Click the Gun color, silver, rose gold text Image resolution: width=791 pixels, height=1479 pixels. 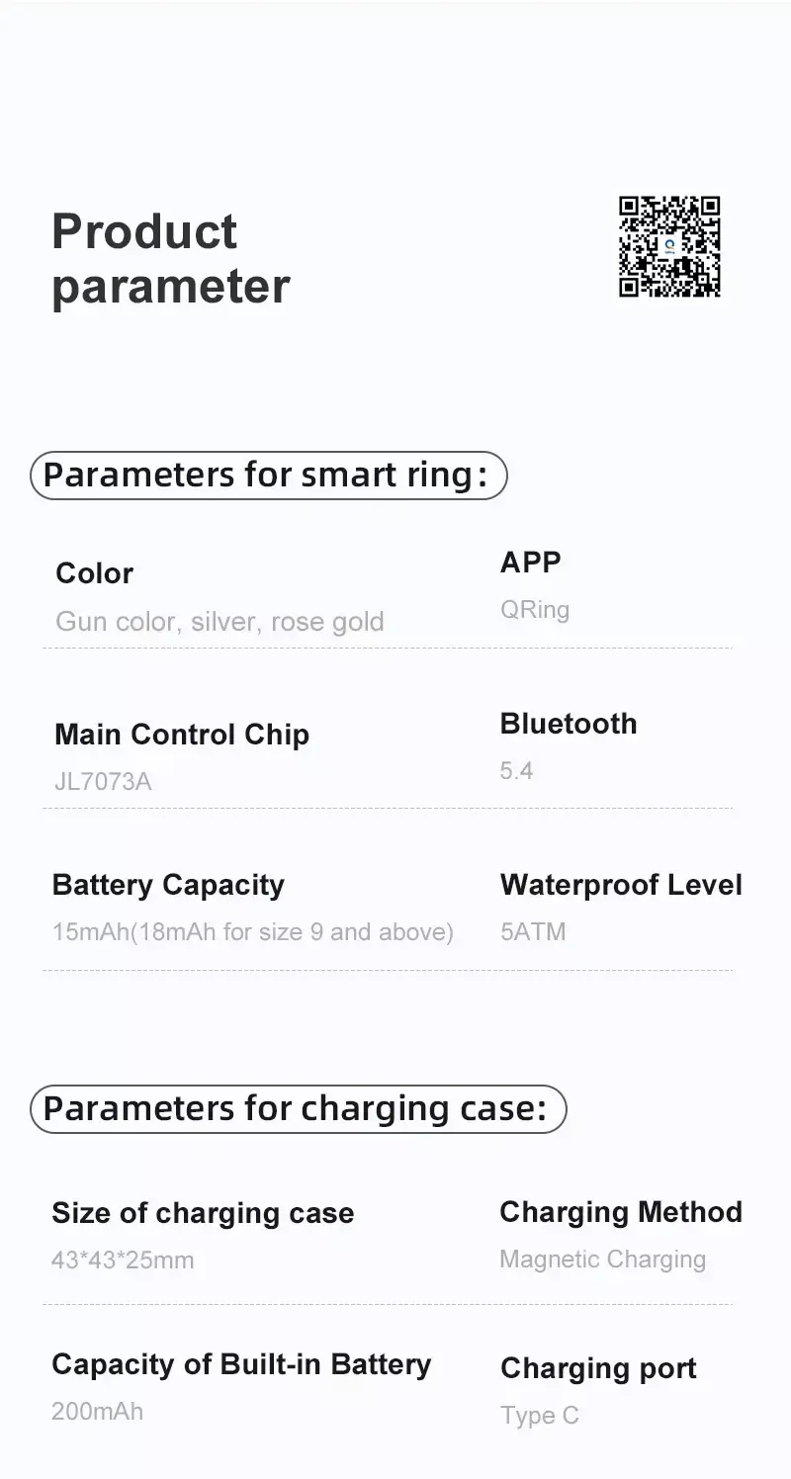pos(220,622)
